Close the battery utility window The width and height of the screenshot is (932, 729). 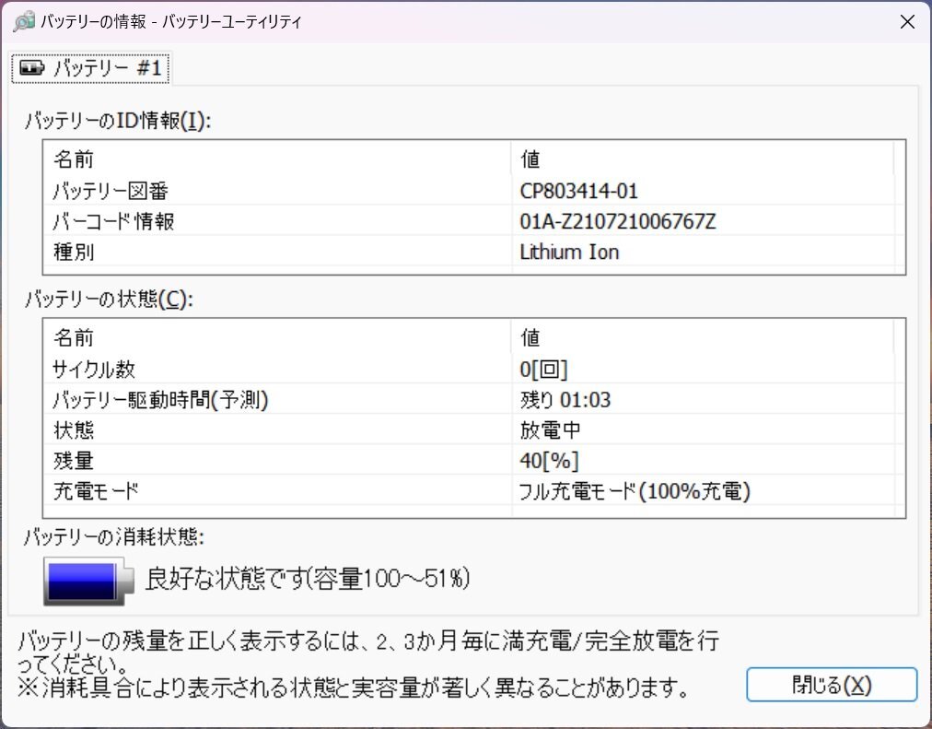(907, 21)
